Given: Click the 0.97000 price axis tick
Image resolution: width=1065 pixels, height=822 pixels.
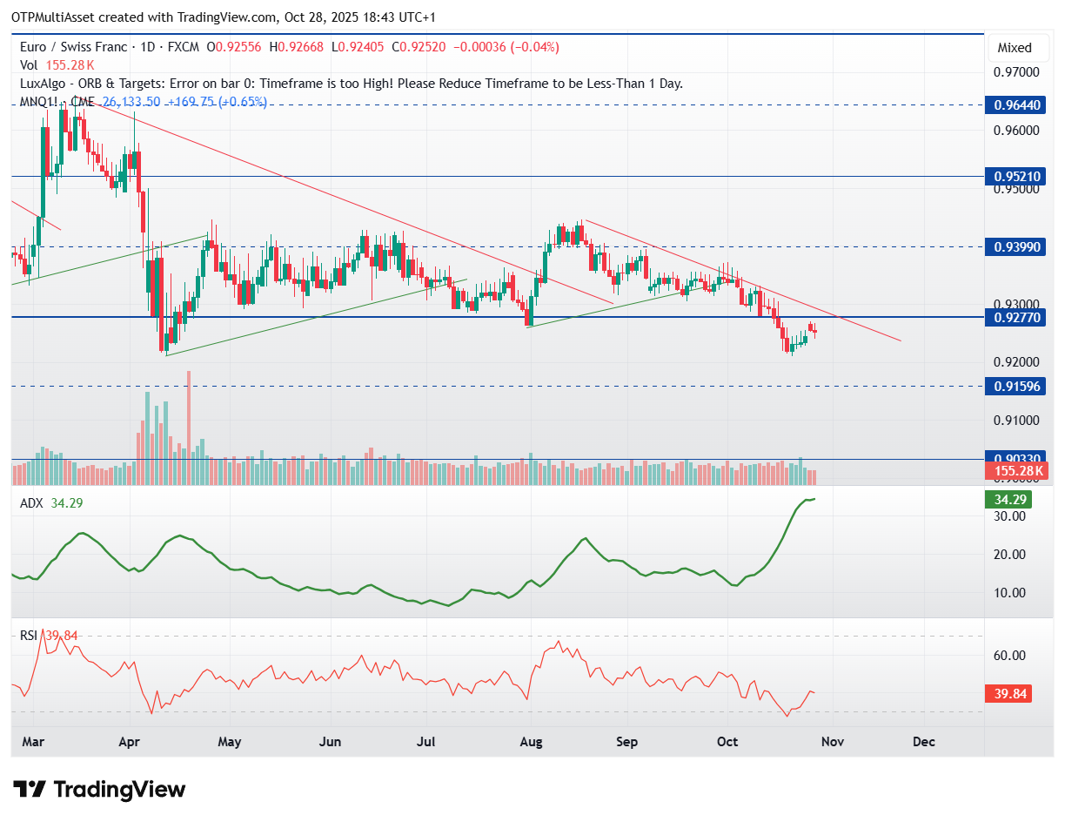Looking at the screenshot, I should (1017, 72).
